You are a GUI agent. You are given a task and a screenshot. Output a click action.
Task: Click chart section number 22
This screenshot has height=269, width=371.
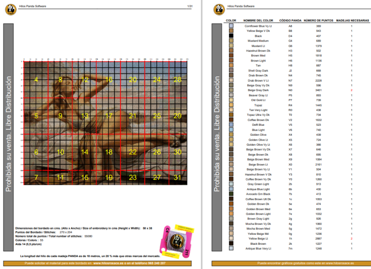click(x=133, y=152)
